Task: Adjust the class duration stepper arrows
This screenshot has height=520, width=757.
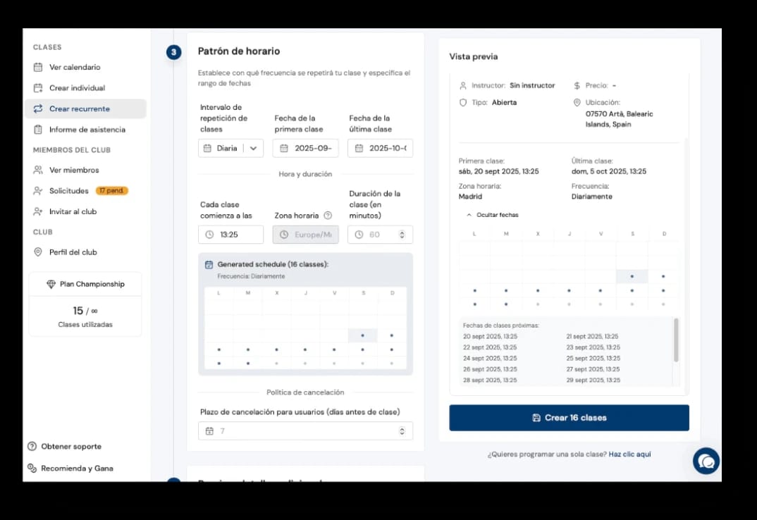Action: click(402, 235)
